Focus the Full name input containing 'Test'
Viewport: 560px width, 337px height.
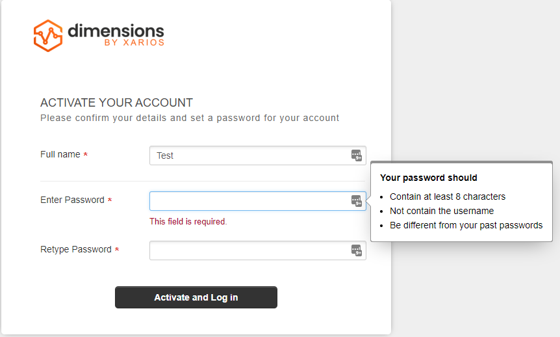pyautogui.click(x=250, y=155)
